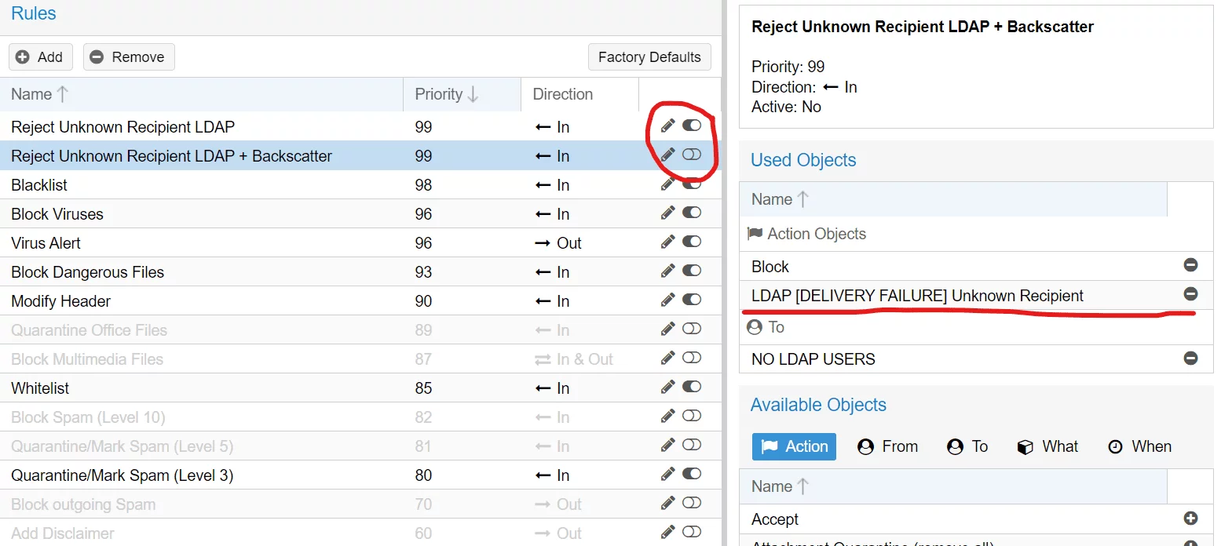Switch to the From objects tab
The width and height of the screenshot is (1221, 546).
[887, 446]
